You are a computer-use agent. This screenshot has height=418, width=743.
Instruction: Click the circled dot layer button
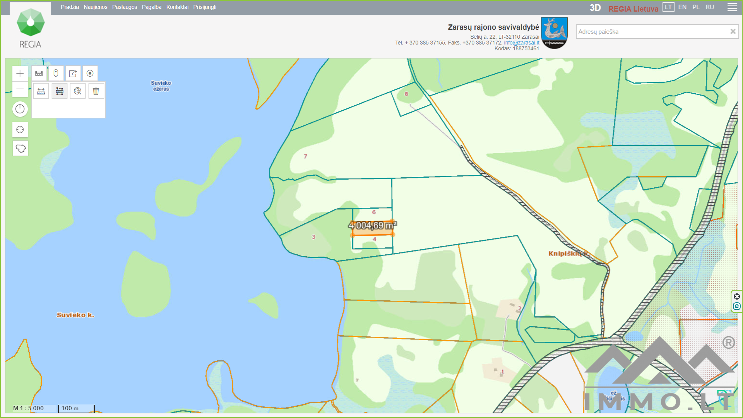click(x=90, y=74)
